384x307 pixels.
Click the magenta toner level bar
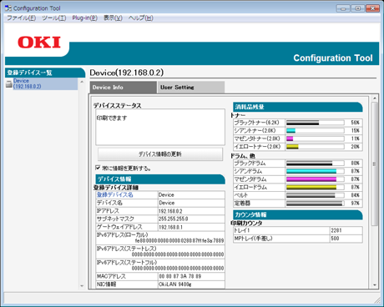[316, 138]
